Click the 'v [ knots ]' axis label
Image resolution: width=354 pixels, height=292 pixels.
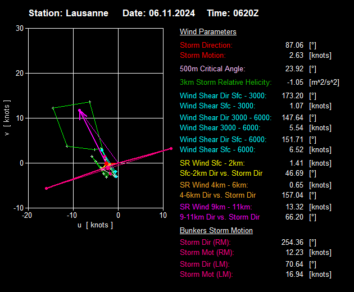tap(7, 118)
